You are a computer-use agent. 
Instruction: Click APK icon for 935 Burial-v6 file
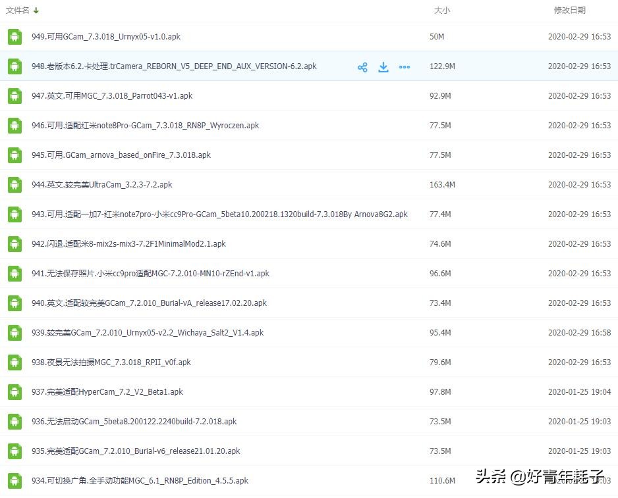click(x=15, y=451)
